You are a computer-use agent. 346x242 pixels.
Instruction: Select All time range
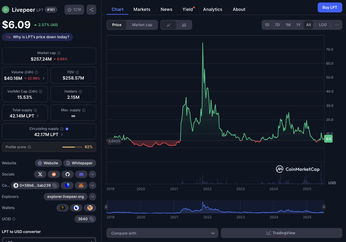click(309, 25)
